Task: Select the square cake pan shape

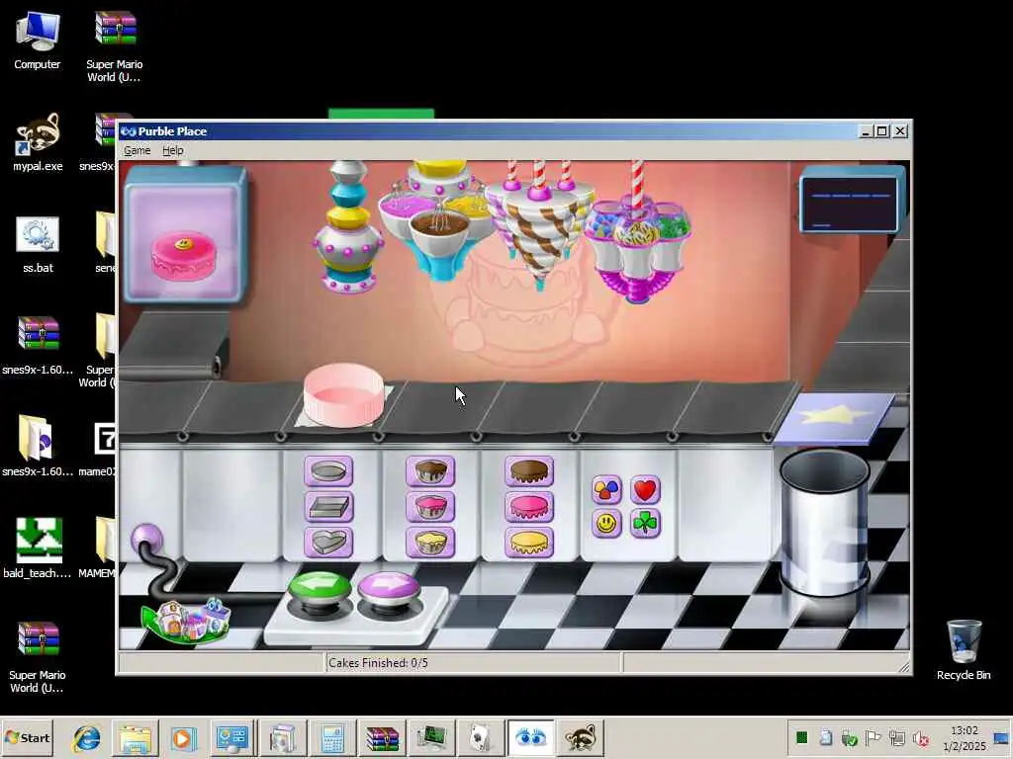Action: pos(328,507)
